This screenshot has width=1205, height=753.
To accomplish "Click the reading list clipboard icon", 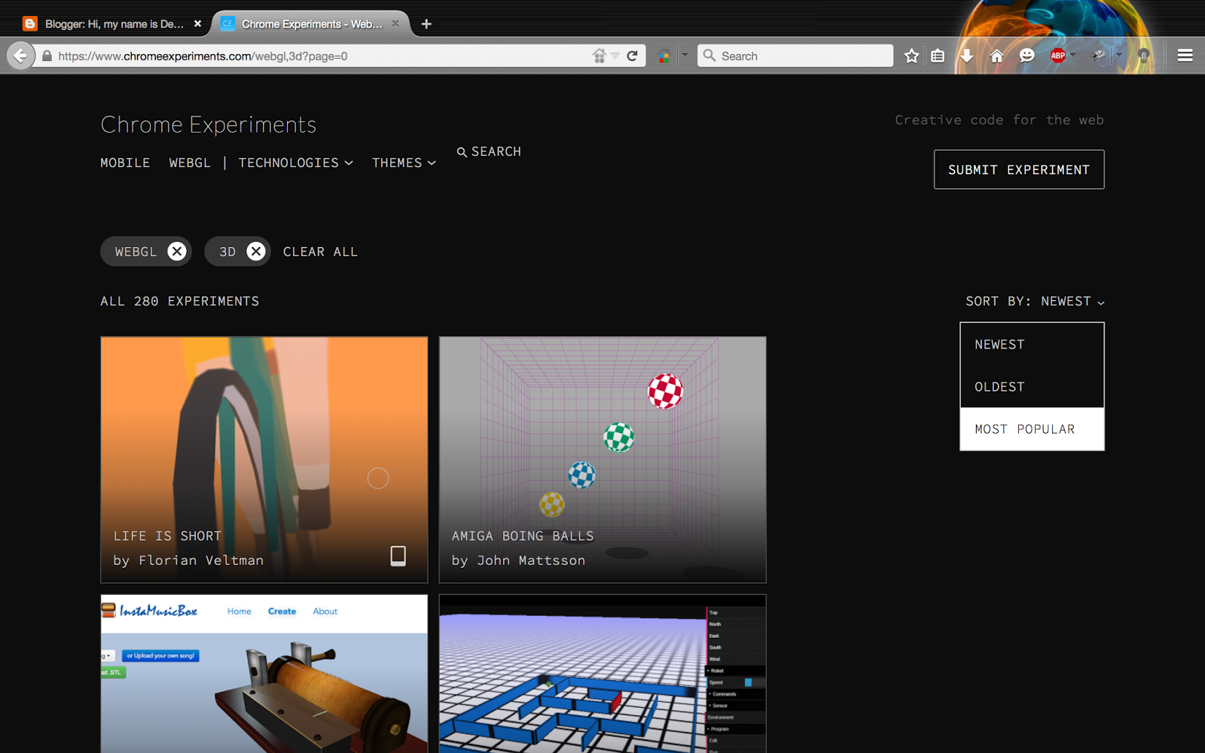I will [938, 55].
